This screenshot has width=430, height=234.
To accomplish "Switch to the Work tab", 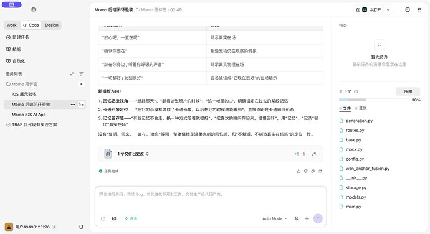I will point(11,25).
